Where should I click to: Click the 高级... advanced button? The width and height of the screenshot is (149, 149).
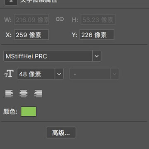click(x=61, y=133)
